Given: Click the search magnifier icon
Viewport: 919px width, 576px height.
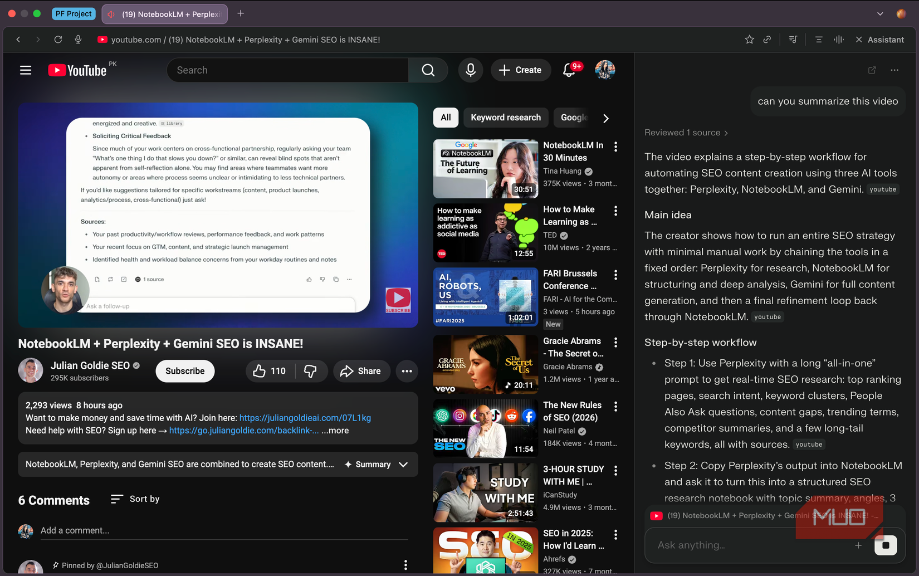Looking at the screenshot, I should pos(427,70).
